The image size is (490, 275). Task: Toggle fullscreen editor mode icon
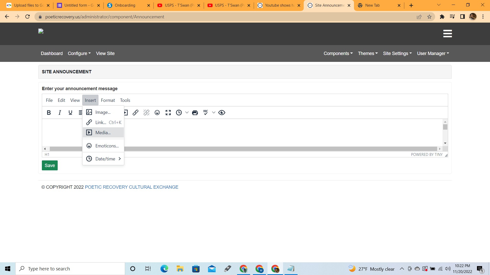coord(168,113)
